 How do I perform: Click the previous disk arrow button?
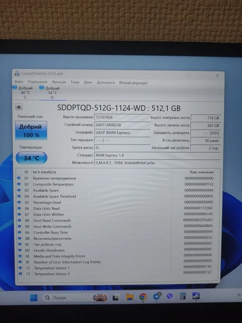click(19, 107)
